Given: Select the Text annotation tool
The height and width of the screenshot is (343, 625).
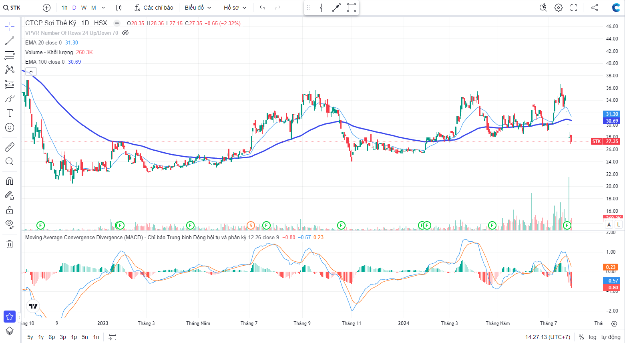Looking at the screenshot, I should point(10,113).
